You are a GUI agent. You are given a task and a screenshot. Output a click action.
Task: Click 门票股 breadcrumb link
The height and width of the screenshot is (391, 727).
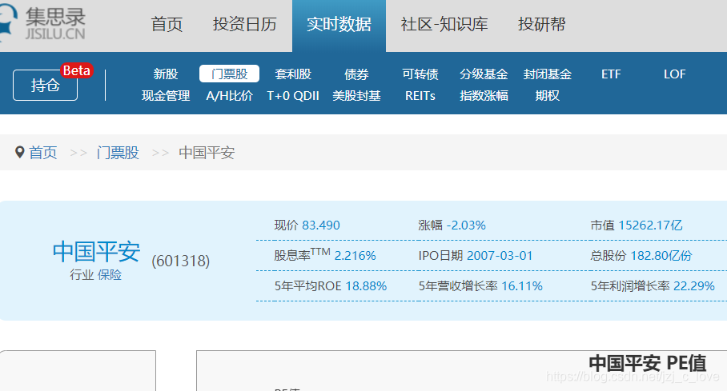tap(118, 153)
